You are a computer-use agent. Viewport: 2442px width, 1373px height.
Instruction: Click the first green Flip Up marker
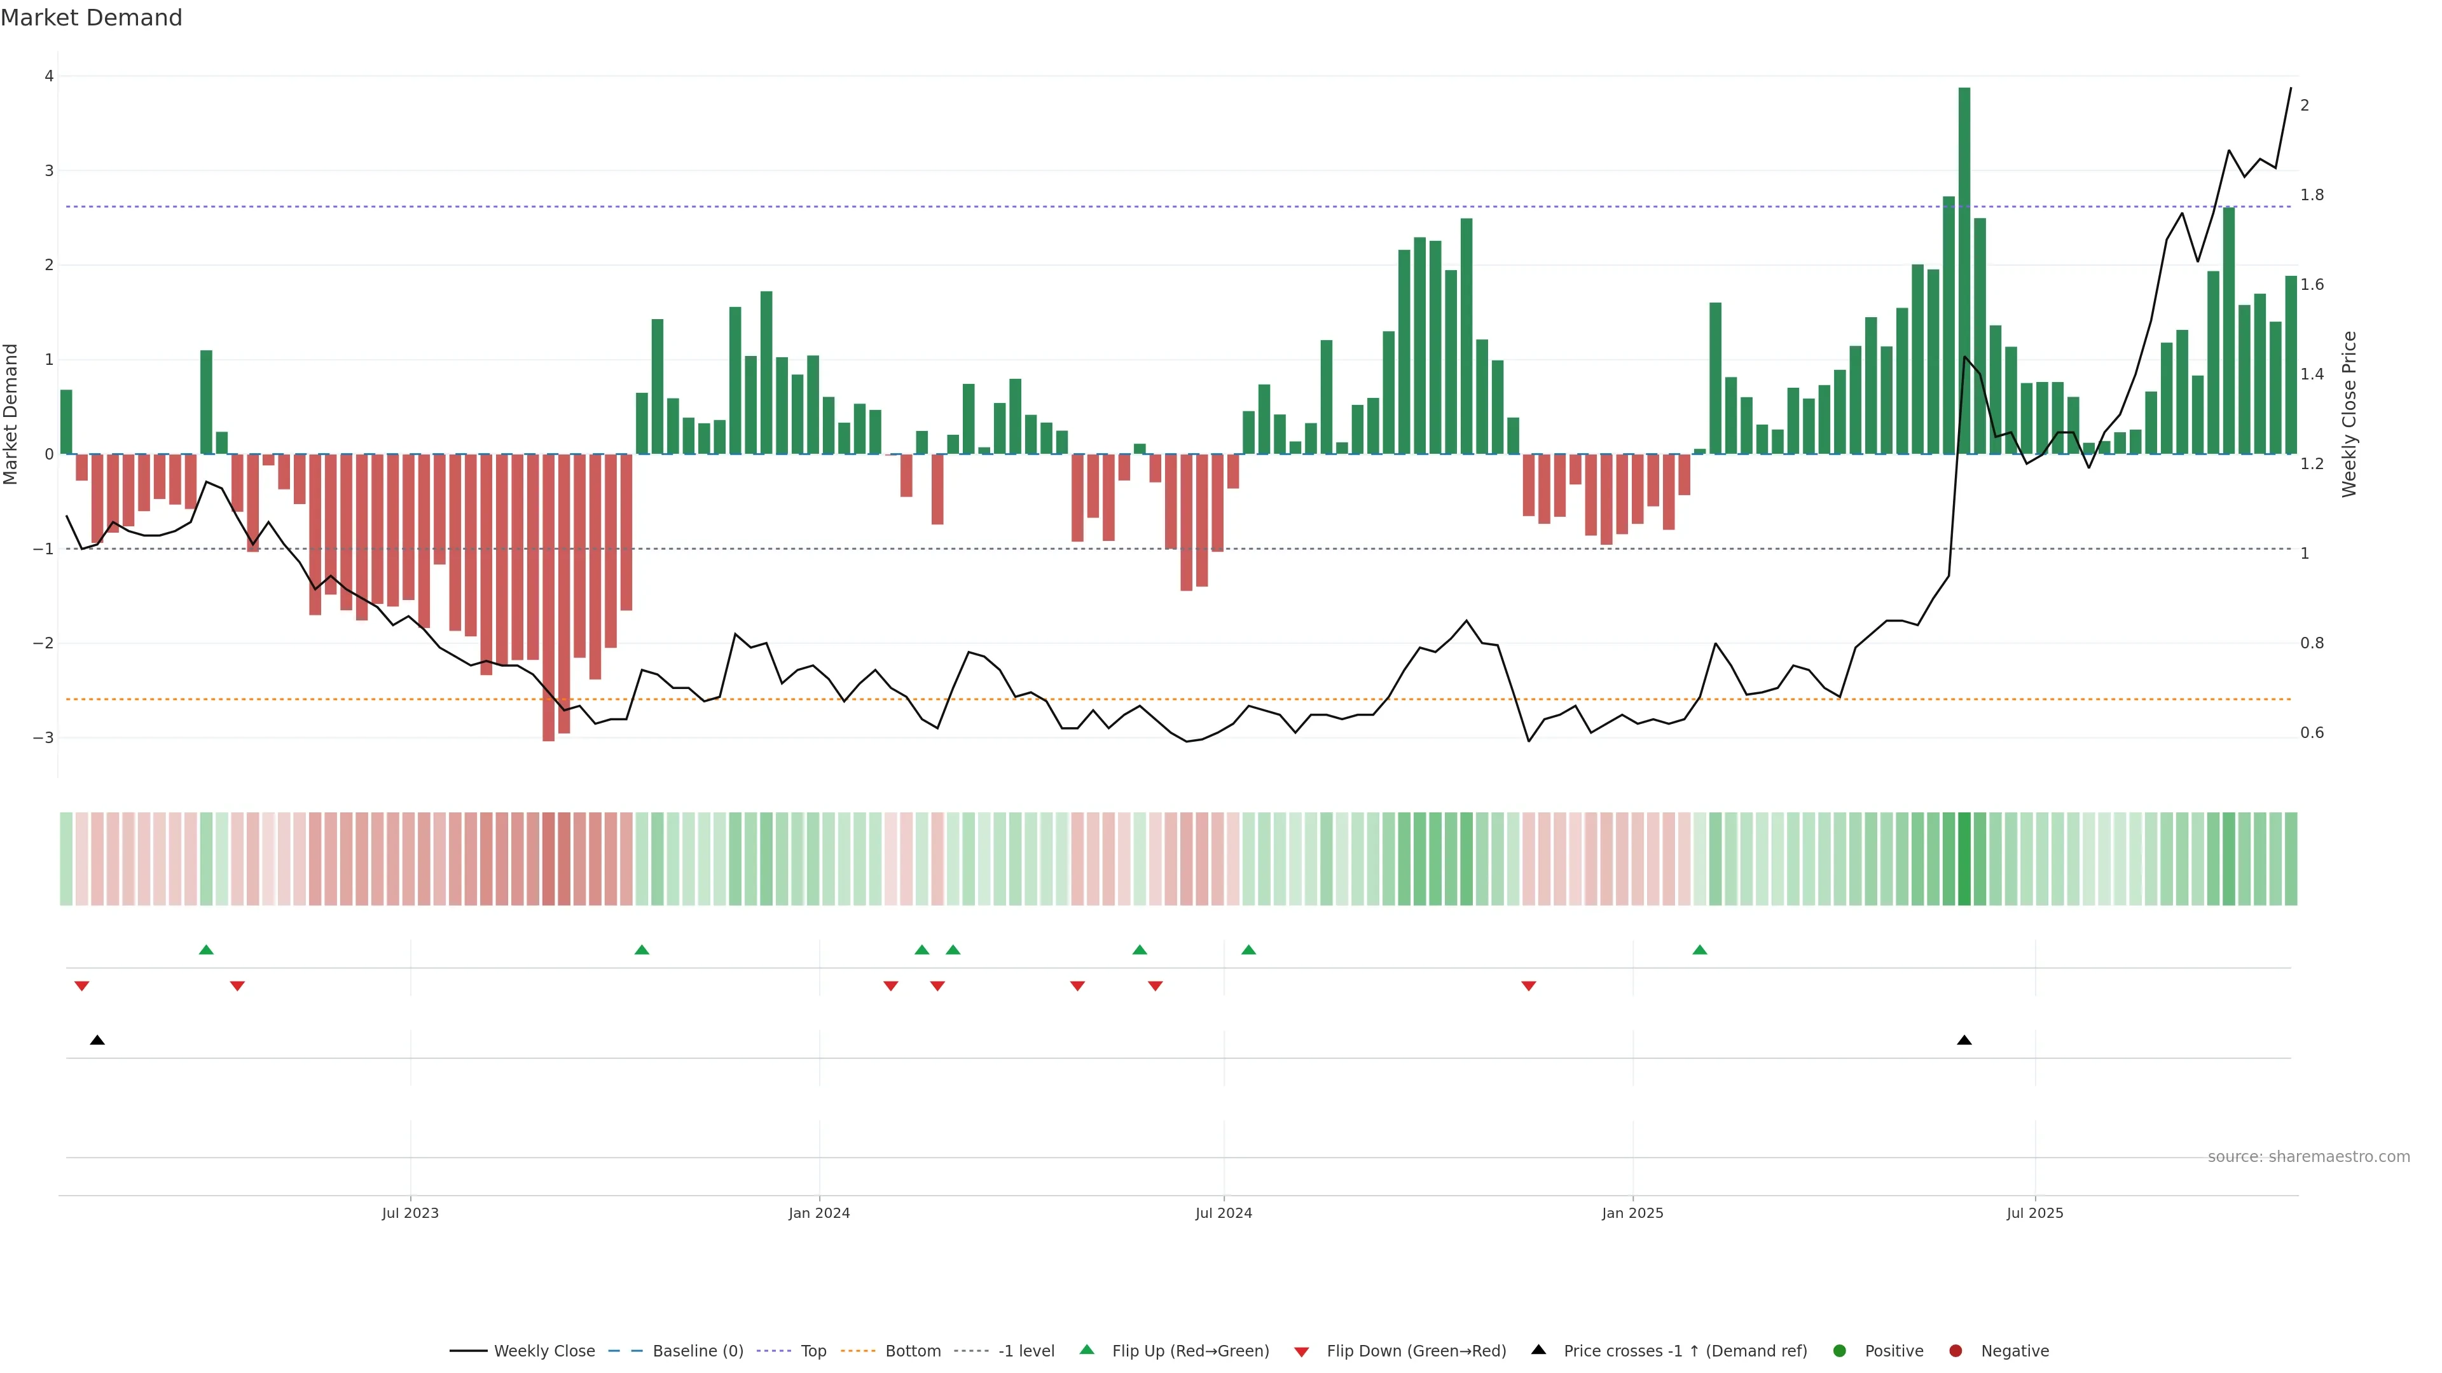(x=207, y=950)
